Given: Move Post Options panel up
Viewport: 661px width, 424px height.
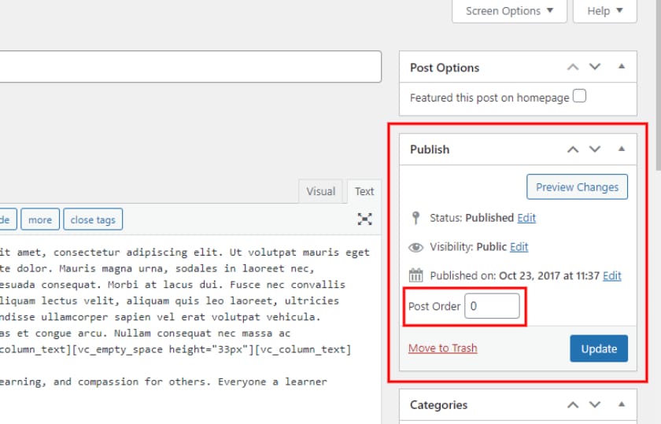Looking at the screenshot, I should point(573,68).
